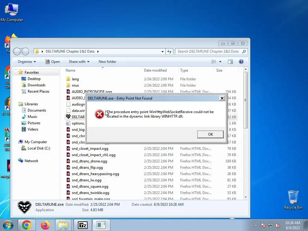308x231 pixels.
Task: Click the change view icon
Action: pyautogui.click(x=214, y=62)
